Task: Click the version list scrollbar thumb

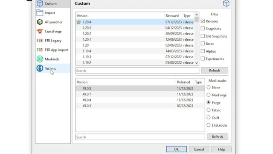Action: pos(197,20)
